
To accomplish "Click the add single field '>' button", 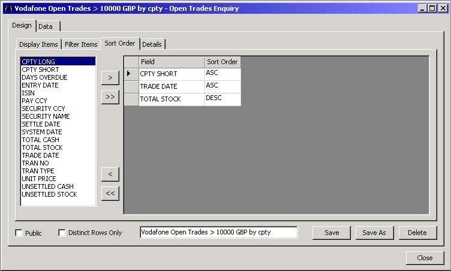I will (x=110, y=77).
